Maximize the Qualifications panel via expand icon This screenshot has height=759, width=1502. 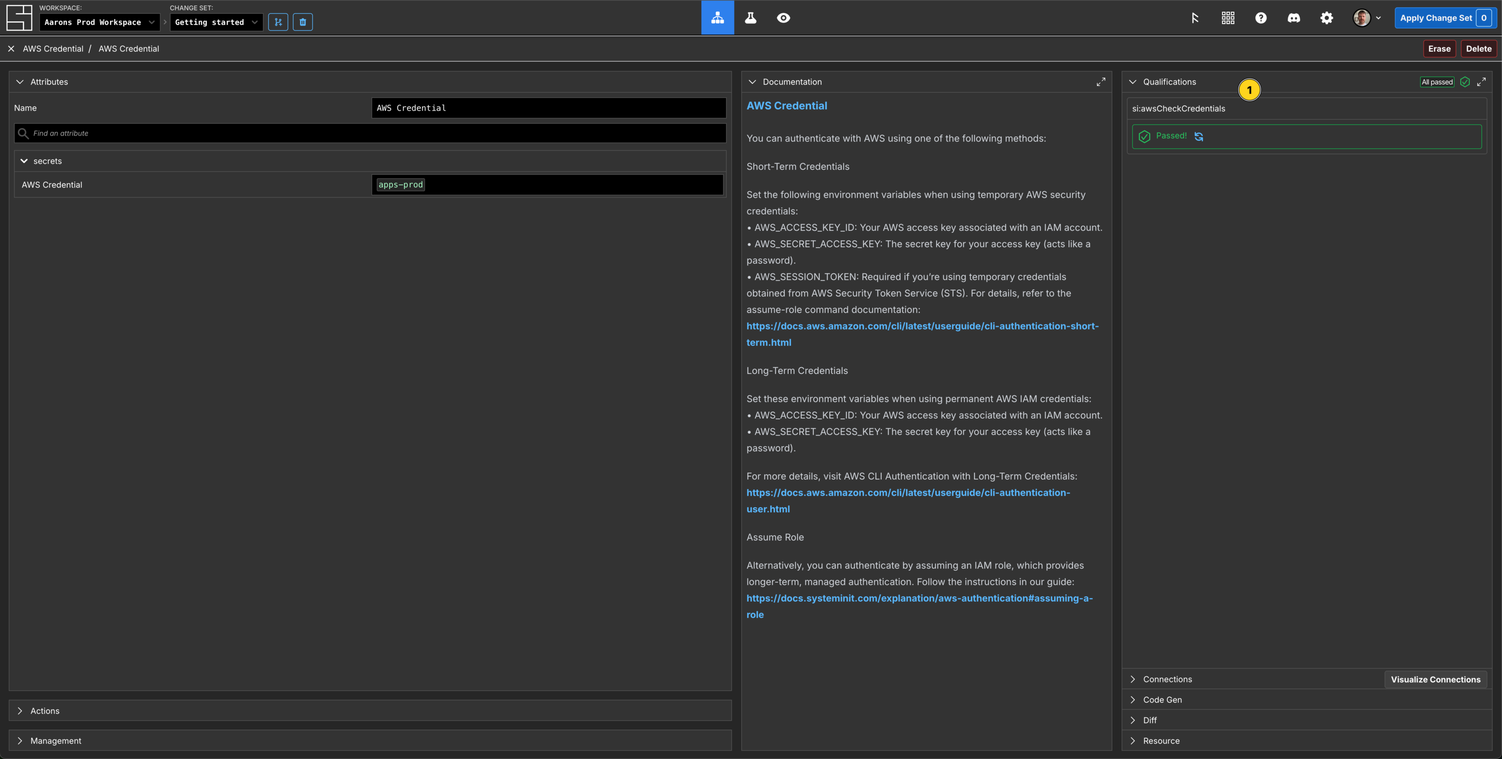pyautogui.click(x=1481, y=82)
